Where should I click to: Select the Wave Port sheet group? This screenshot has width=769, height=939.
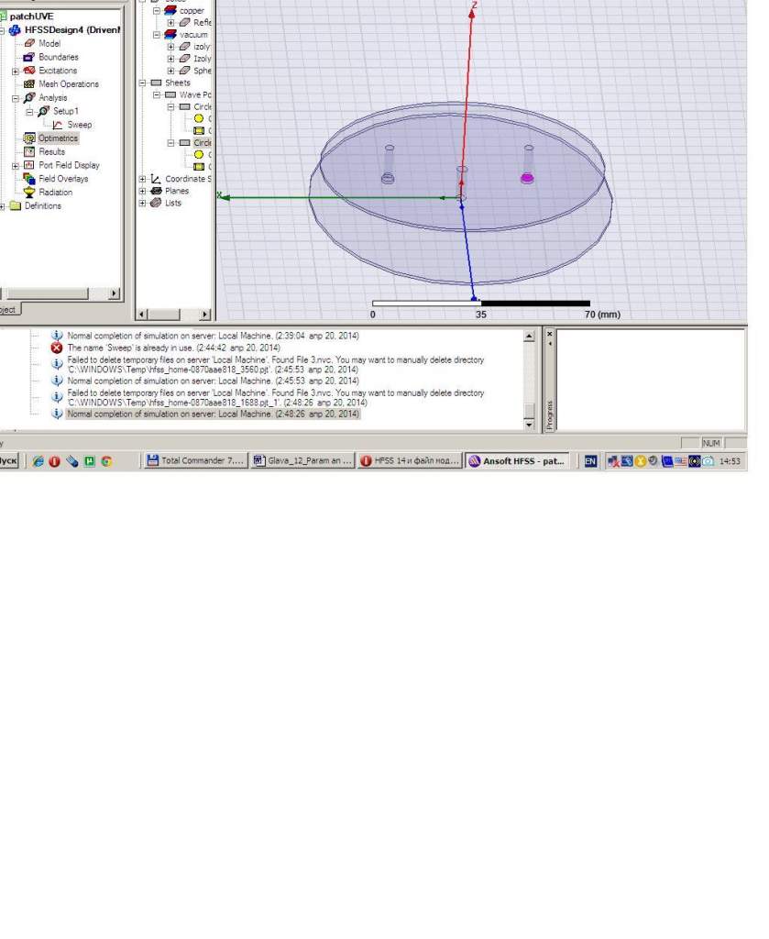195,94
